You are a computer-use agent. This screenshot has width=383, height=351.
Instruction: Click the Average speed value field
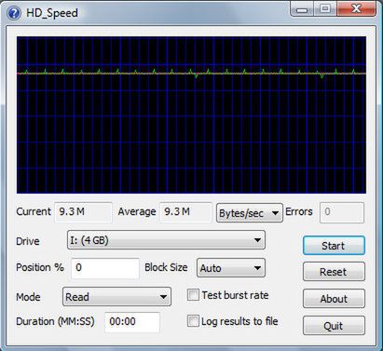(185, 212)
